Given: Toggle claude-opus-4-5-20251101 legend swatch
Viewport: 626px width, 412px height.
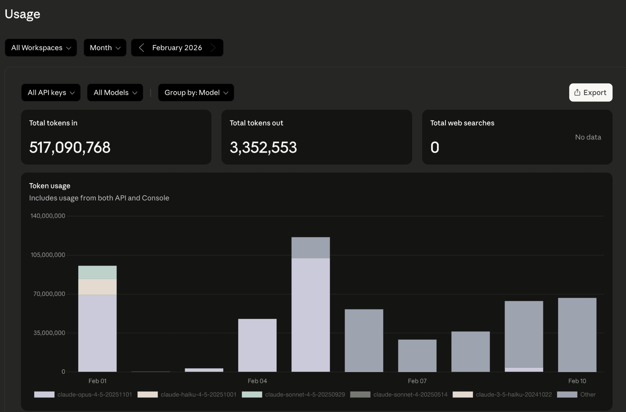Looking at the screenshot, I should pyautogui.click(x=44, y=394).
